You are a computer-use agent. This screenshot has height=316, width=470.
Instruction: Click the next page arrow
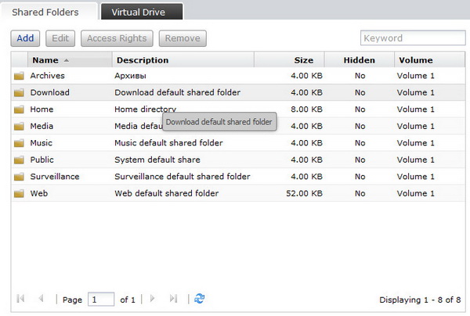[x=154, y=299]
